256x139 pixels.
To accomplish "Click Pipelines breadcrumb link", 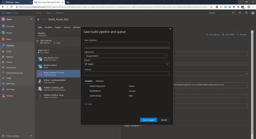I will pyautogui.click(x=60, y=13).
